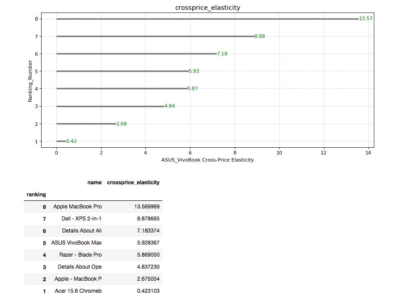Click the 2.68 bar value label

click(x=122, y=124)
